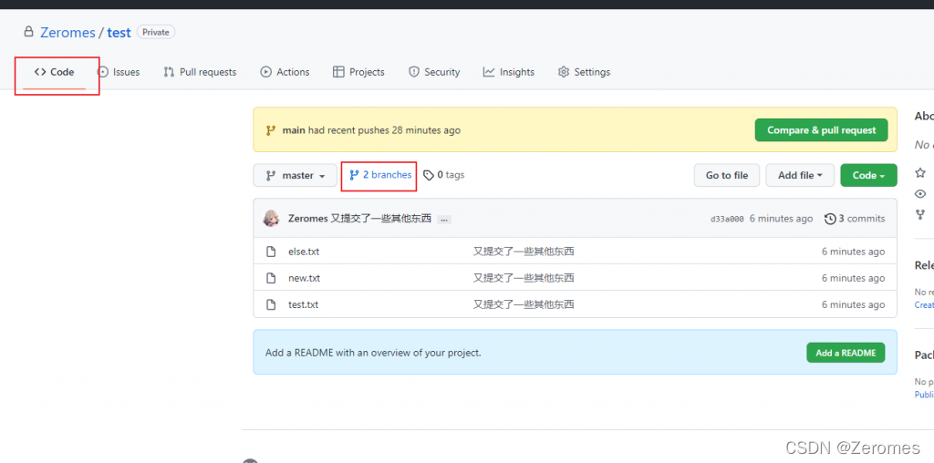Screen dimensions: 934x463
Task: Switch to the Actions tab
Action: [285, 72]
